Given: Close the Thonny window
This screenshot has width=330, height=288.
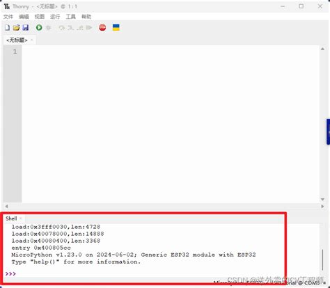Looking at the screenshot, I should point(320,6).
